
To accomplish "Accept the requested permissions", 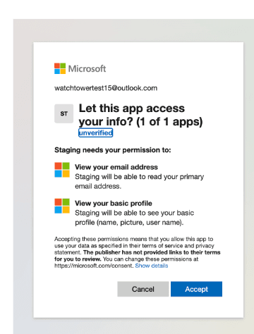I will pos(196,289).
